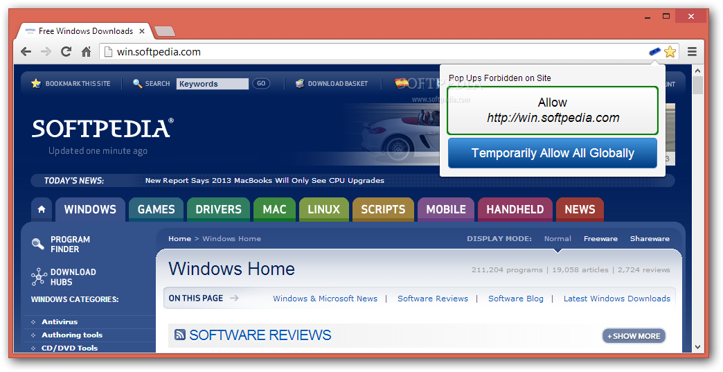The width and height of the screenshot is (723, 372).
Task: Click the Search magnifier icon
Action: click(137, 83)
